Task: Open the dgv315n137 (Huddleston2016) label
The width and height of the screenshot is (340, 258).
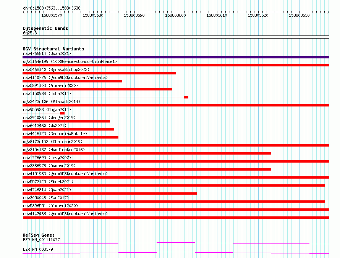Action: click(x=54, y=150)
